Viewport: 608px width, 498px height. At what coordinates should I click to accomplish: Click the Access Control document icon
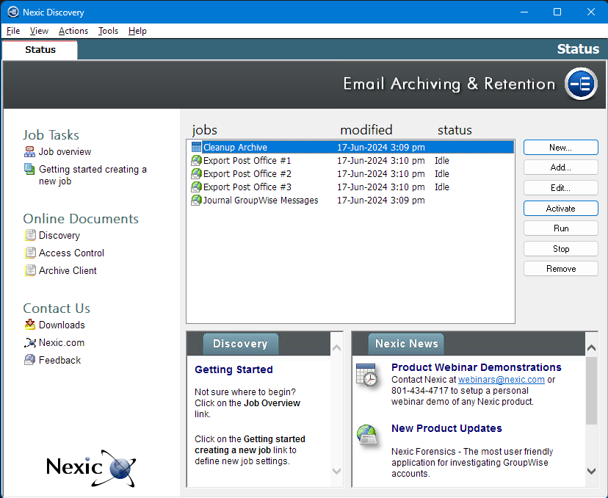pyautogui.click(x=30, y=253)
